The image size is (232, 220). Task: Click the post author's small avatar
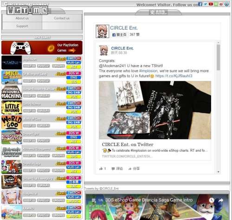tap(103, 50)
